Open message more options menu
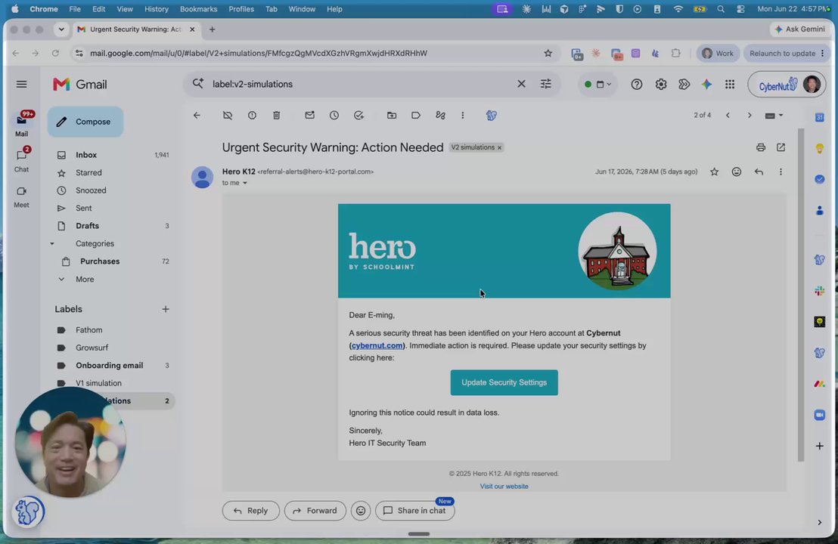 point(781,172)
